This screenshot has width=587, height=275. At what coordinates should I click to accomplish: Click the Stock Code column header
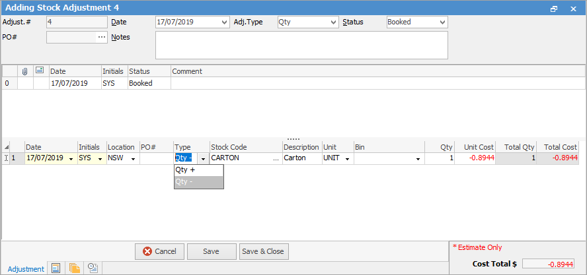(247, 147)
